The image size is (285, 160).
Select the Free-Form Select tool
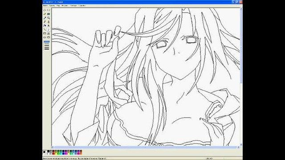45,10
